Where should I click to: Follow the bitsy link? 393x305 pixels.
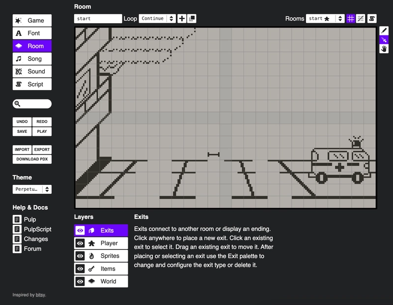point(40,295)
